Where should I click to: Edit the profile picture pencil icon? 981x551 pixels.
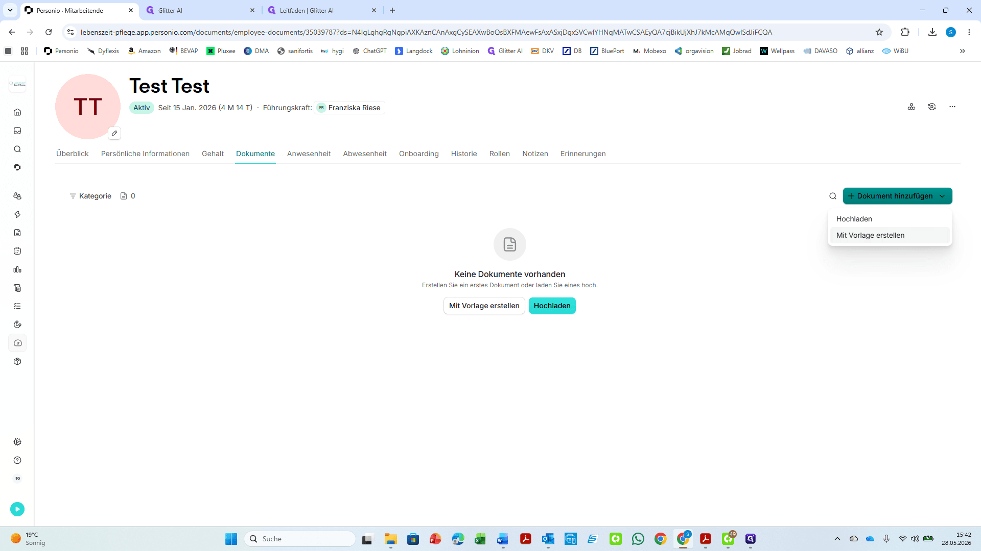(114, 133)
